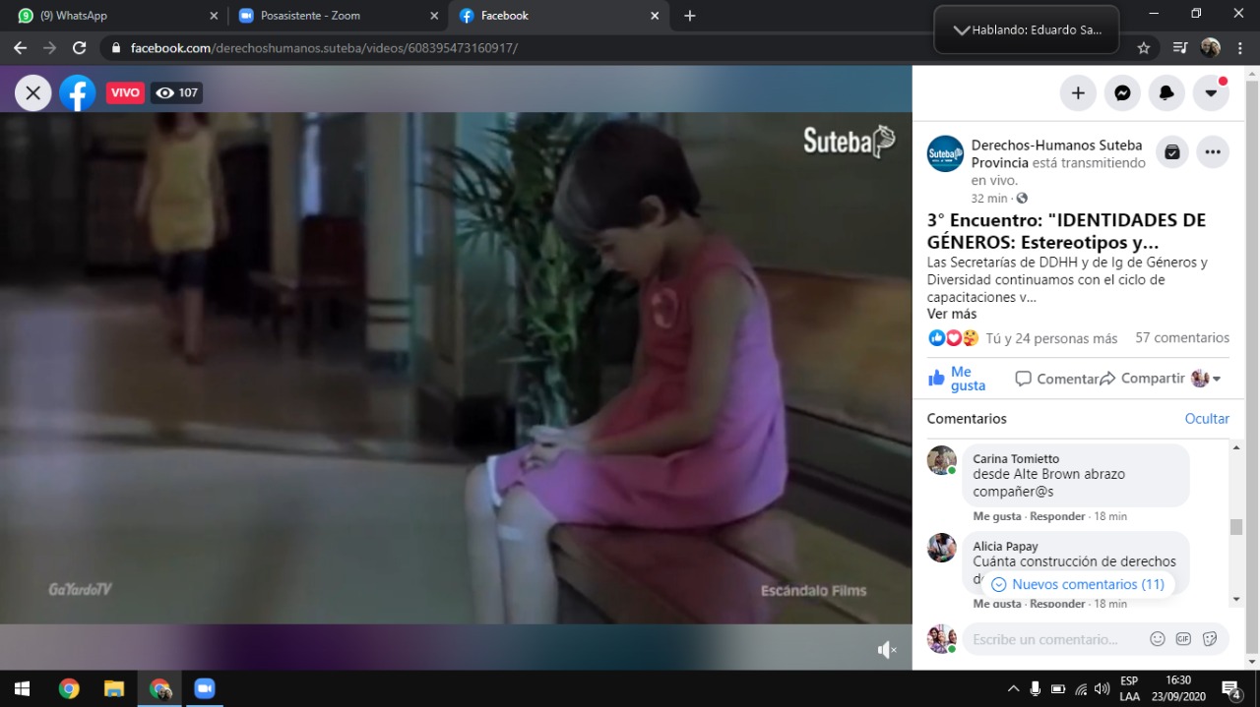This screenshot has width=1260, height=707.
Task: Insert a GIF in comment
Action: tap(1183, 639)
